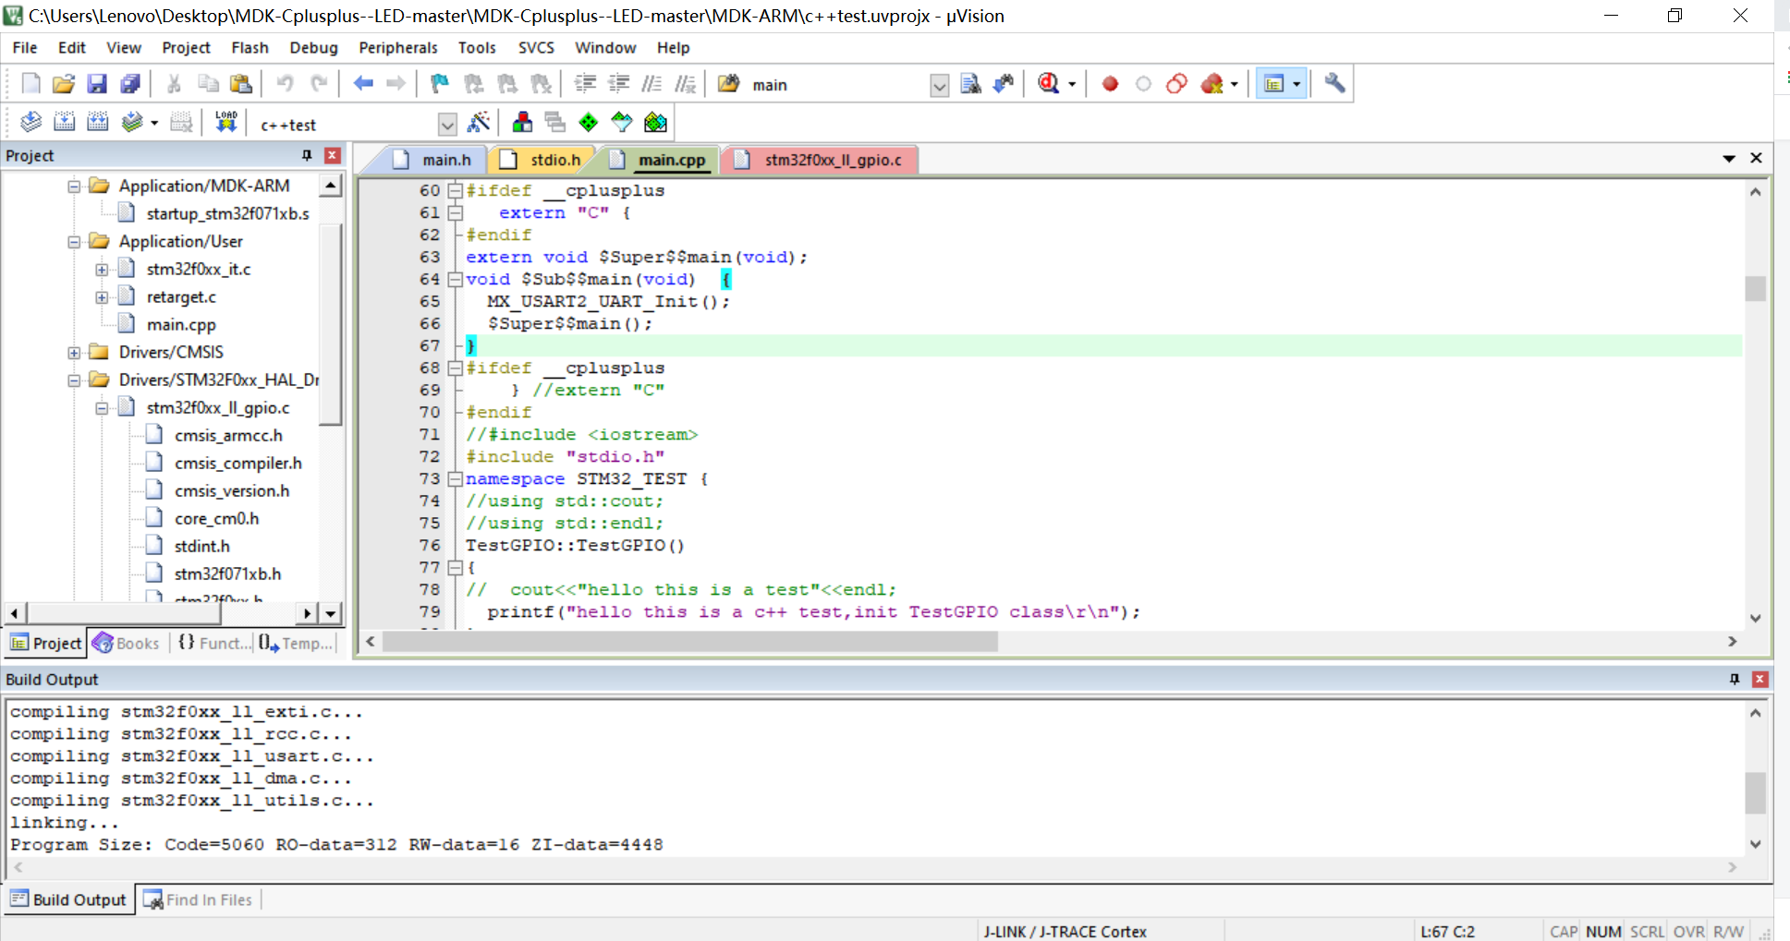1790x941 pixels.
Task: Collapse the Application/MDK-ARM folder
Action: 75,185
